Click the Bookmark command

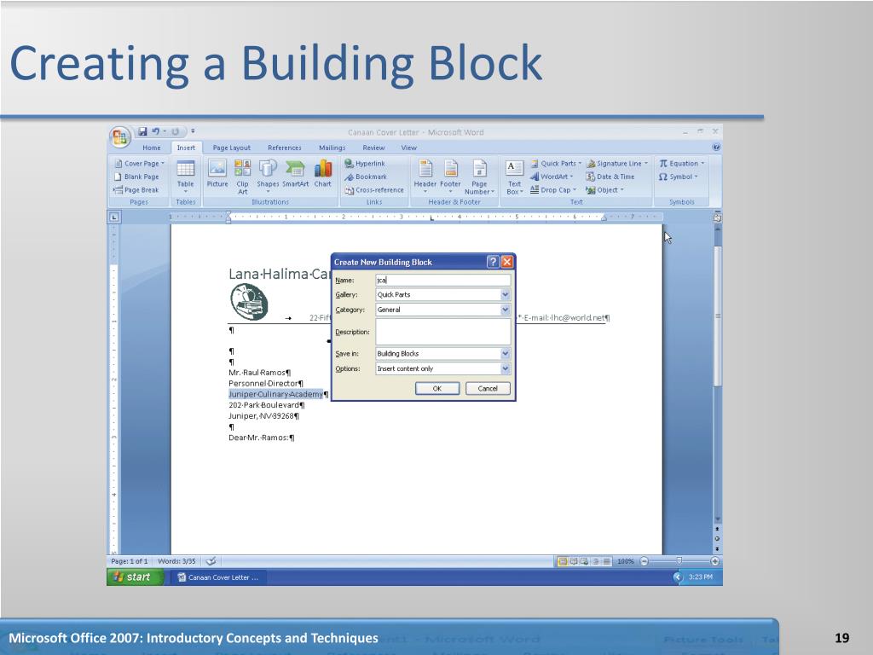(365, 177)
